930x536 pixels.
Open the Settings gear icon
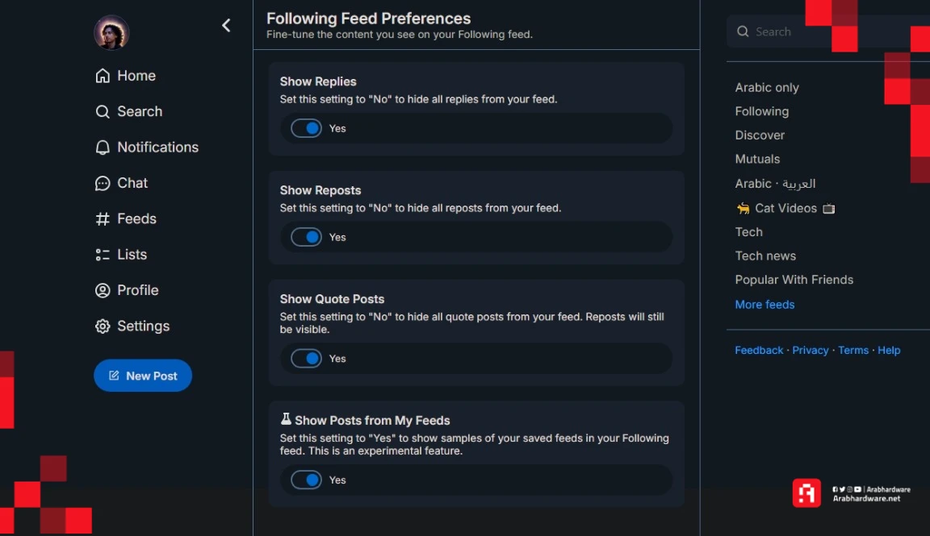[x=103, y=326]
